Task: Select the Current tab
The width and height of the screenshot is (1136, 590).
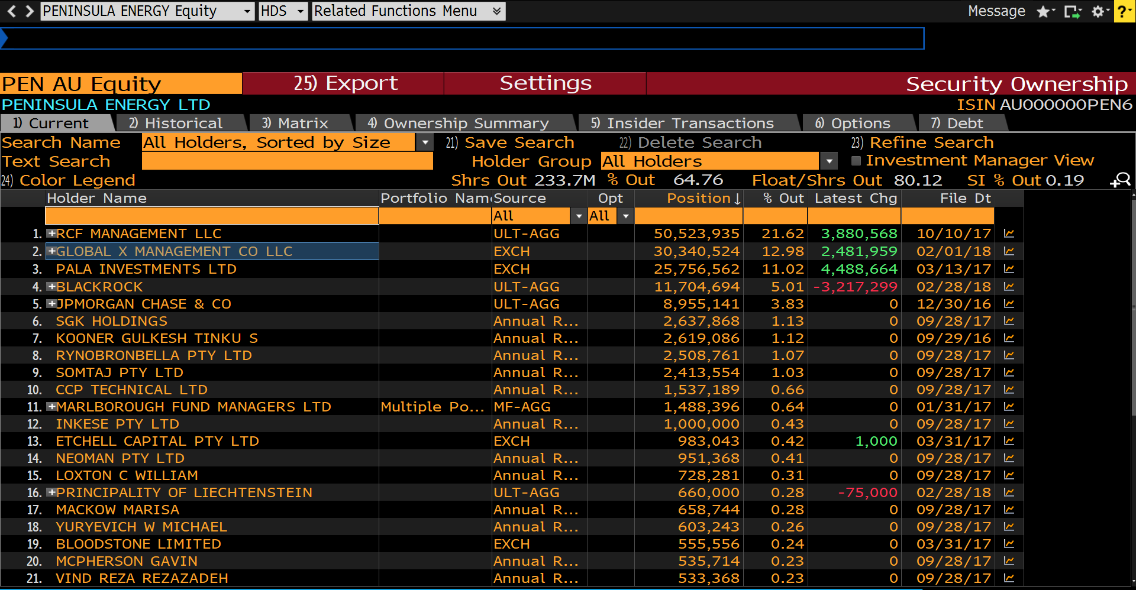Action: pos(57,123)
